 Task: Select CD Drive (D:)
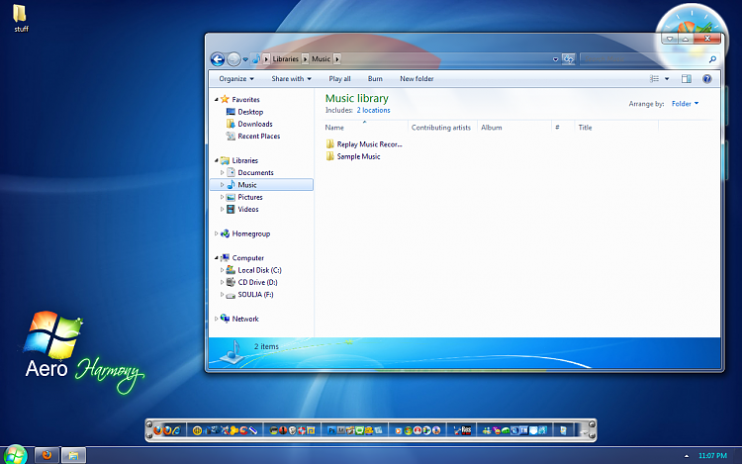[x=251, y=282]
